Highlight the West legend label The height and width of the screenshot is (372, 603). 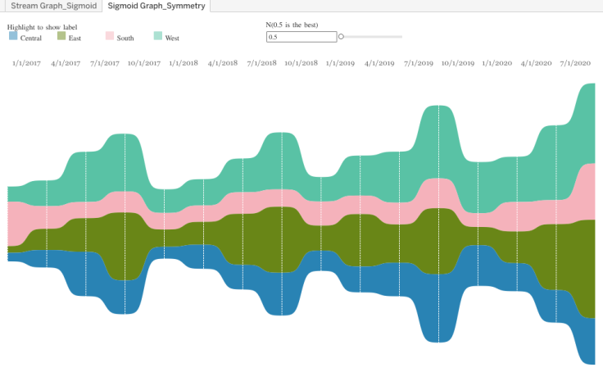point(172,38)
